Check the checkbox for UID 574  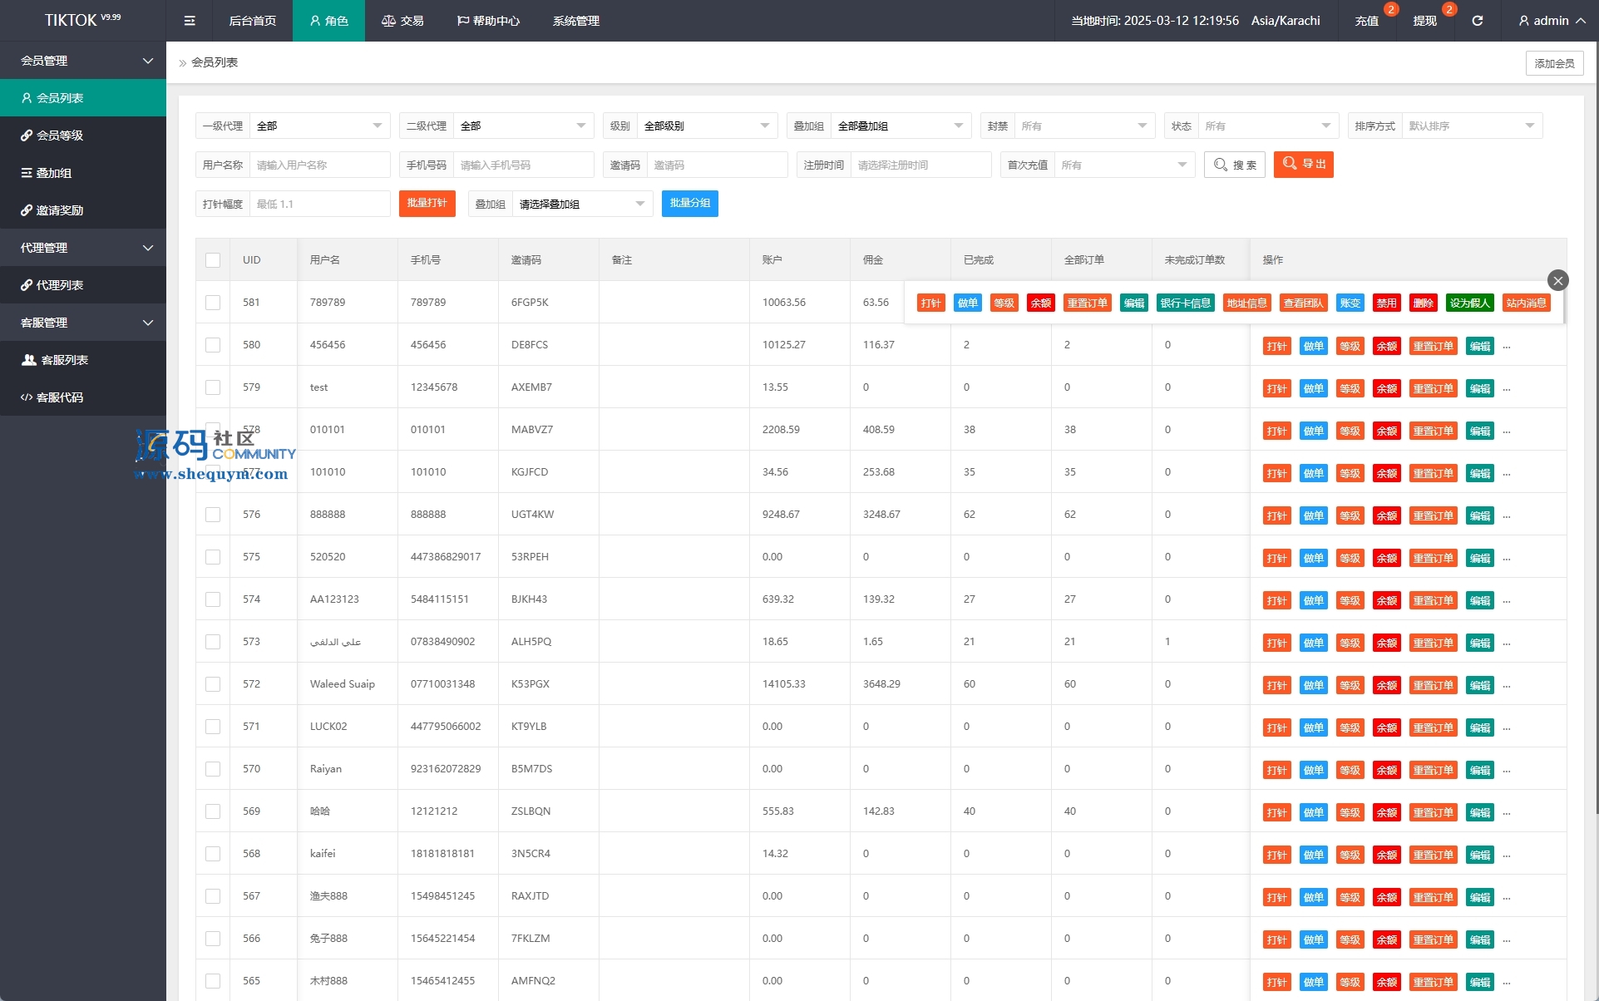click(x=213, y=599)
